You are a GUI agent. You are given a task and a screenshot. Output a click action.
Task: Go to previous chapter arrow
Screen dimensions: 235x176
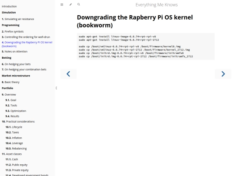[x=68, y=74]
